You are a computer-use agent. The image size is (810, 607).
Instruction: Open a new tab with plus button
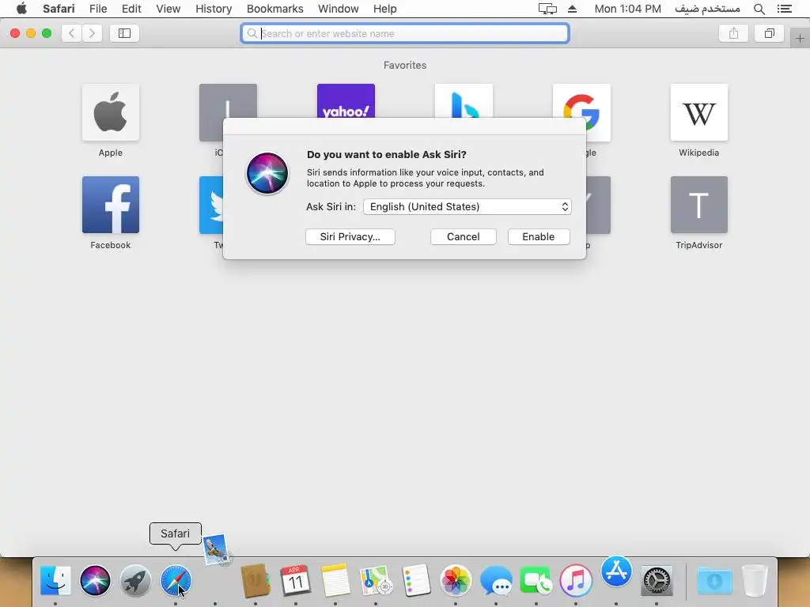(x=800, y=39)
